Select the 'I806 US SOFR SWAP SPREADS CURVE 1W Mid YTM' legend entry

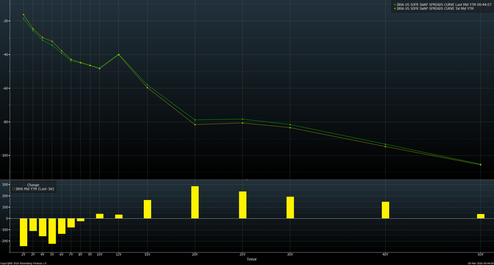pos(435,9)
